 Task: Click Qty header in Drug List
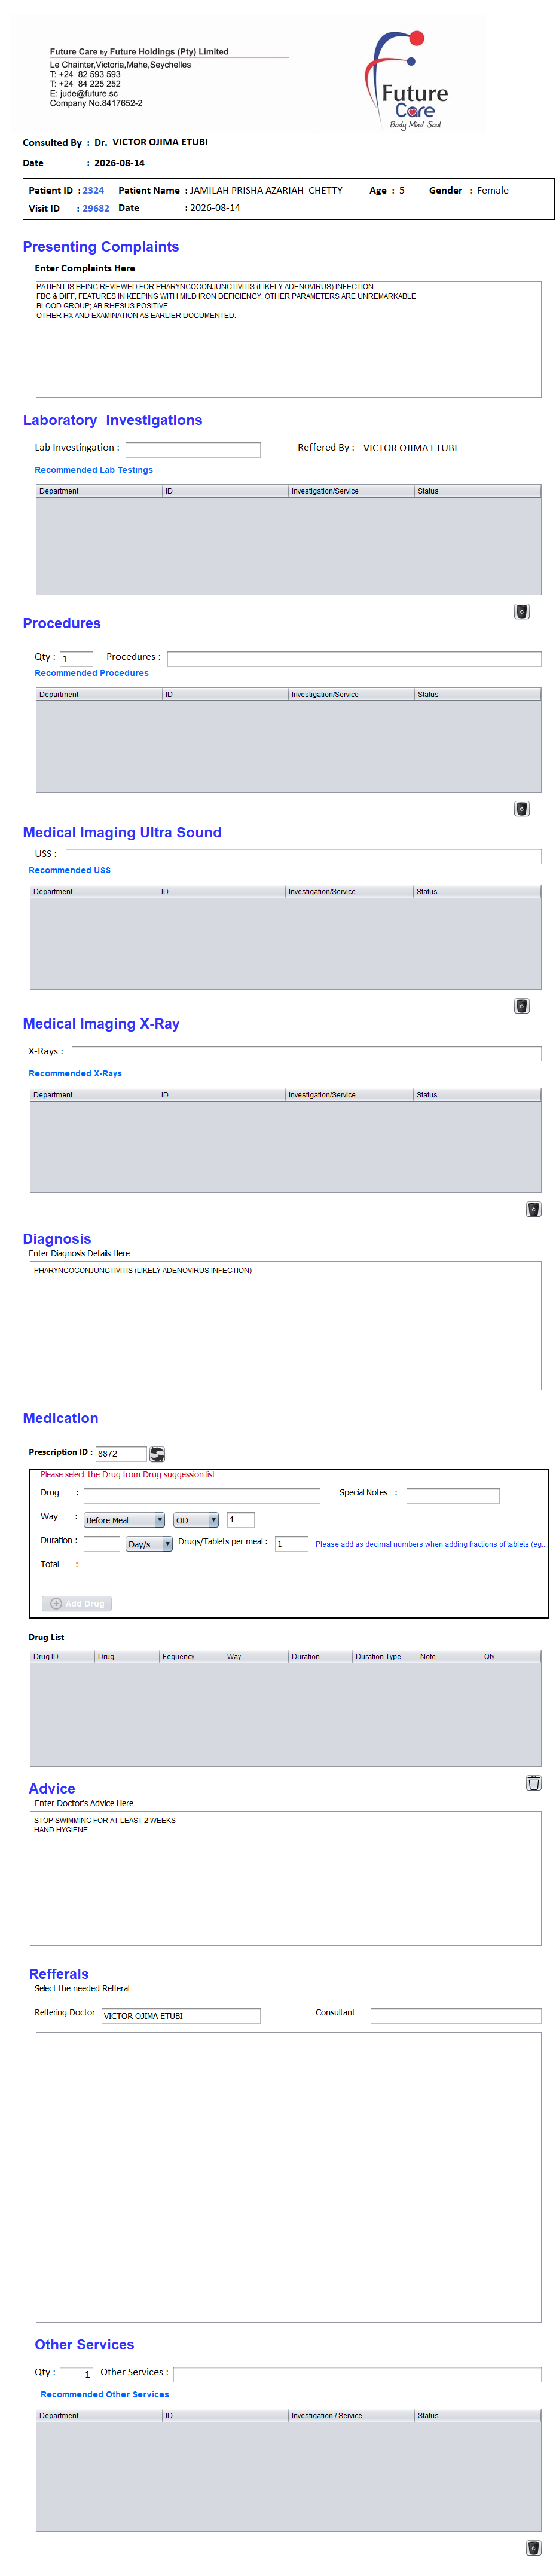(510, 1657)
